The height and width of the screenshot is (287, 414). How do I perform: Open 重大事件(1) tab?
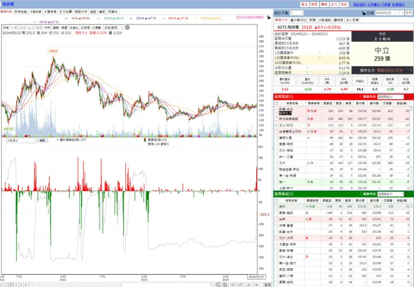tap(299, 20)
